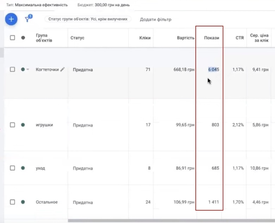This screenshot has width=275, height=223.
Task: Sort by the Покази column header
Action: tap(212, 38)
